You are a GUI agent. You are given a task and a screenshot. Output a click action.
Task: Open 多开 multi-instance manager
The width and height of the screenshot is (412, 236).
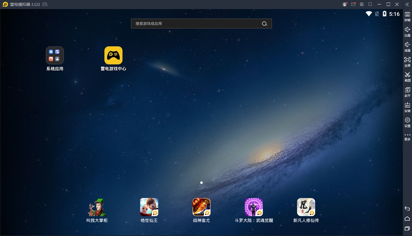click(407, 92)
